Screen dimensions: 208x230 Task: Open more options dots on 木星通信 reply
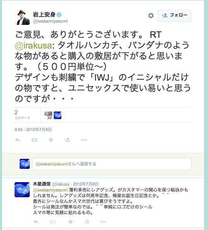[x=103, y=221]
